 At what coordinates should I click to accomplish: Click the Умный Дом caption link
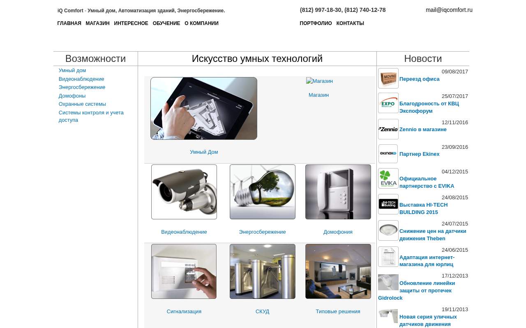pyautogui.click(x=204, y=152)
